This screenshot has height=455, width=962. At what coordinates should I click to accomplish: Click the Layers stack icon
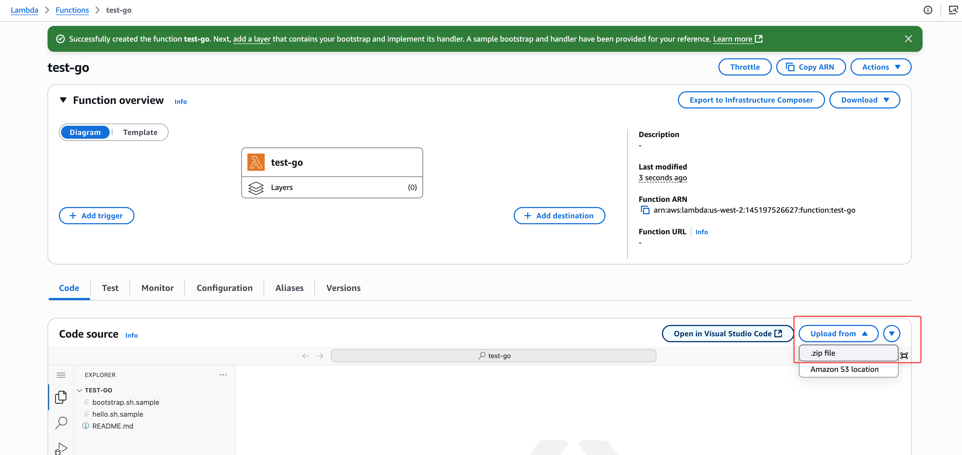[x=256, y=188]
